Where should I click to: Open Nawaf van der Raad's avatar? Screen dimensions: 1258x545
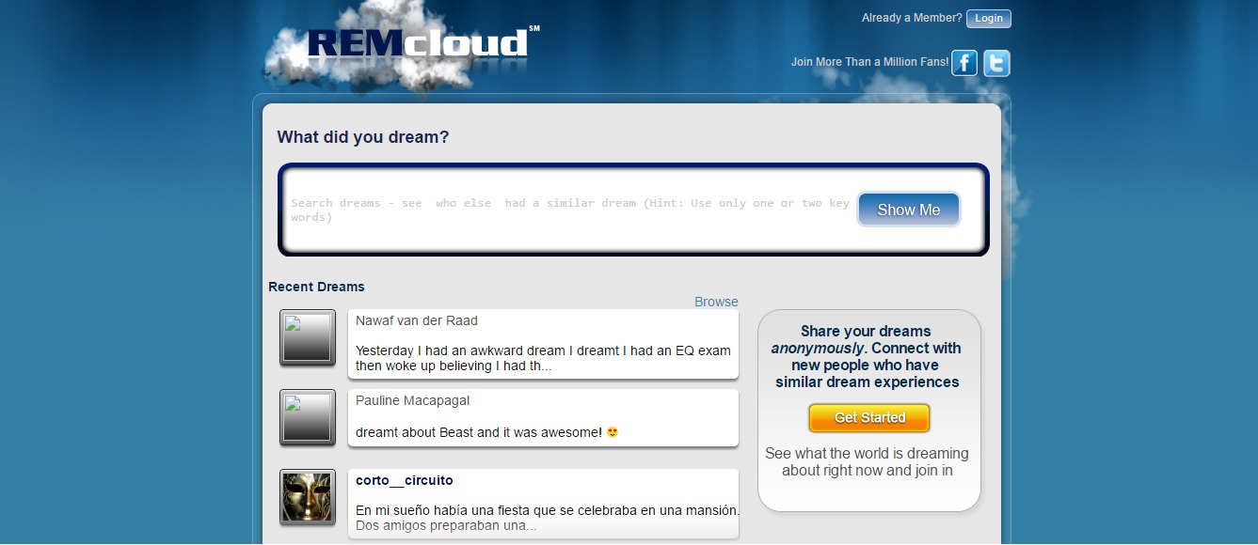pyautogui.click(x=308, y=338)
